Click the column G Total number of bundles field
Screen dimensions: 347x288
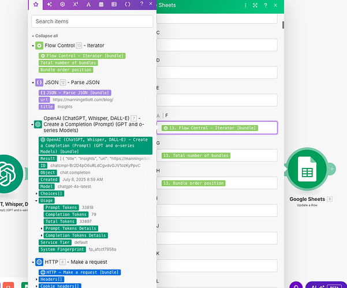click(x=217, y=155)
